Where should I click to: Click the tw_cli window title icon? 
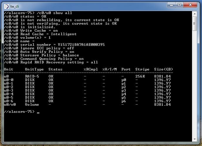pos(6,6)
